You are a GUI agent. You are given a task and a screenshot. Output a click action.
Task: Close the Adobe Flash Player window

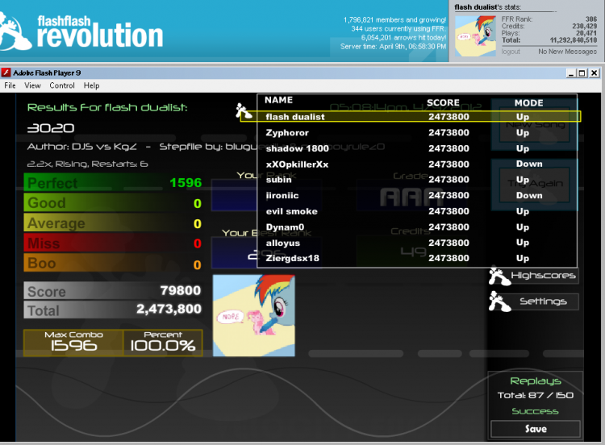tap(595, 73)
